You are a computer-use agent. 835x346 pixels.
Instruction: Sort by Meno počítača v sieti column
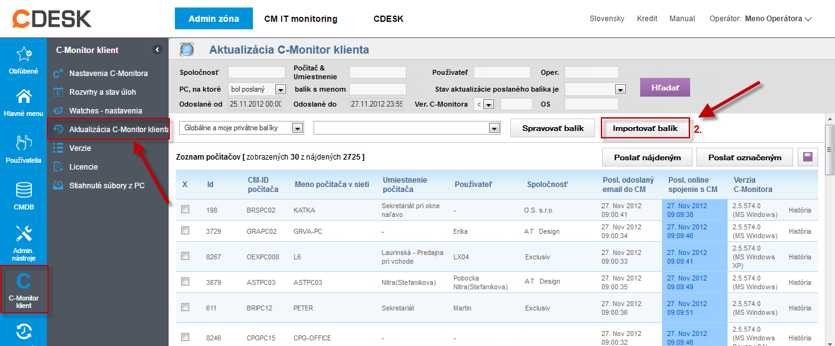331,185
